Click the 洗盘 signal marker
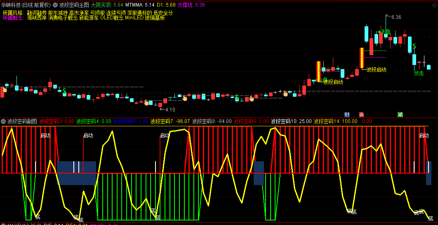Screen dimensions: 438x225 click(385, 32)
